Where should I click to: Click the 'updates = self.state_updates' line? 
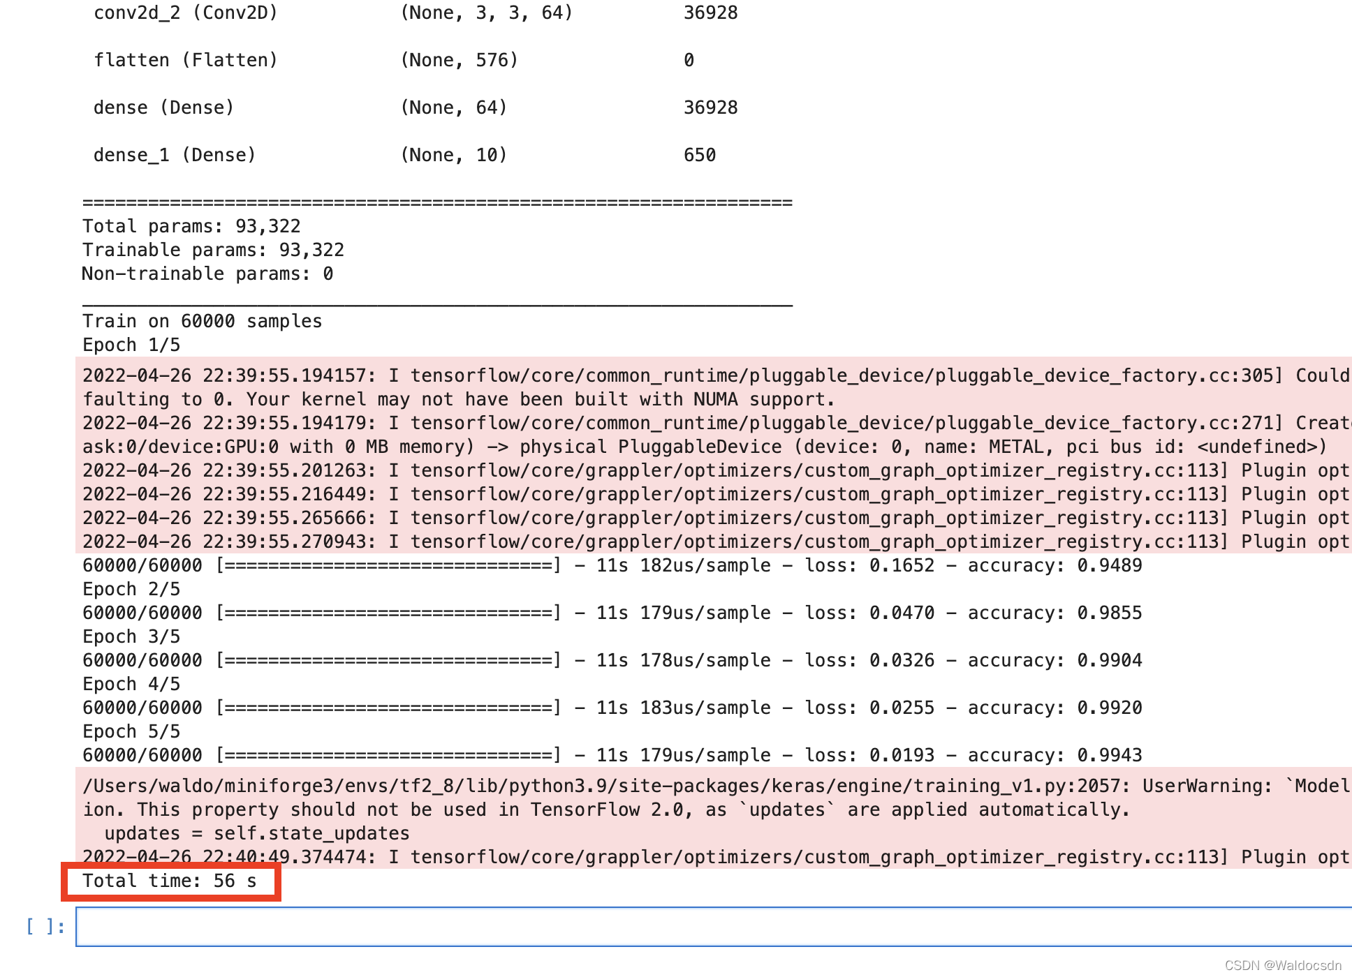pos(257,833)
